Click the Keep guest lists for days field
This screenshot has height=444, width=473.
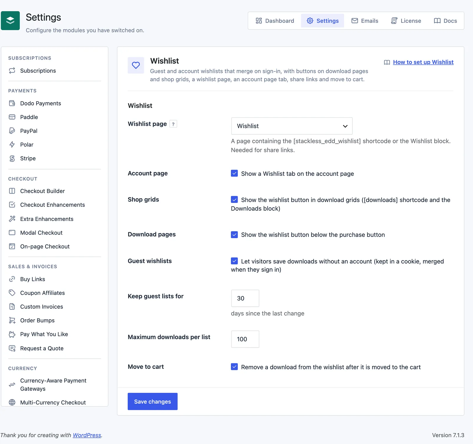pos(245,298)
